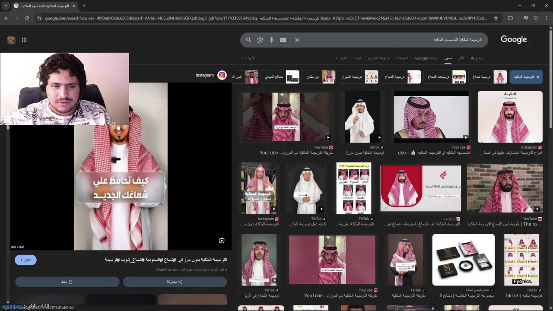Click the browser address bar URL
This screenshot has height=311, width=553.
(266, 18)
